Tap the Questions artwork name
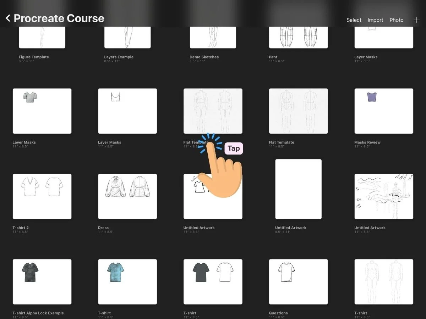 tap(278, 313)
